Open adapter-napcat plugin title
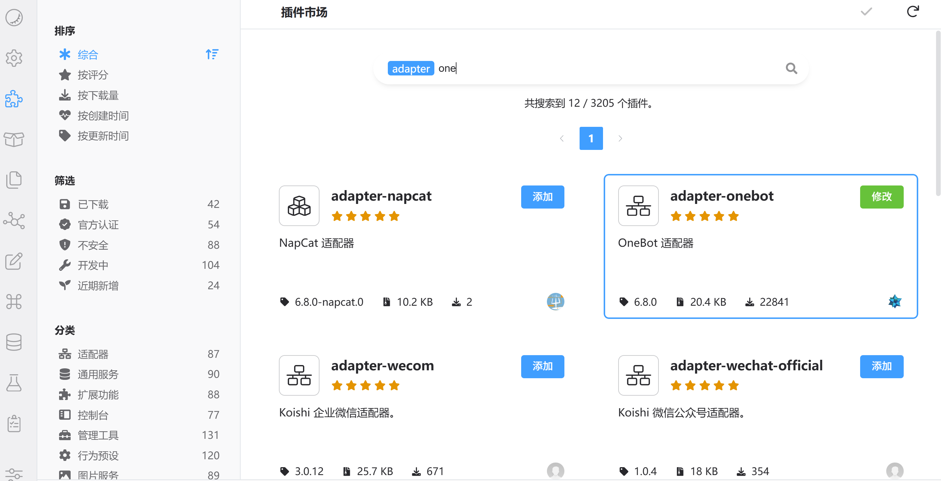This screenshot has height=481, width=941. coord(381,196)
